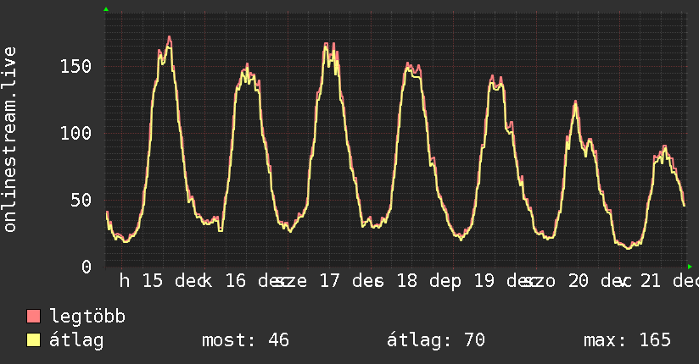Click the x-axis date label 17
Viewport: 699px width, 364px height.
tap(329, 281)
